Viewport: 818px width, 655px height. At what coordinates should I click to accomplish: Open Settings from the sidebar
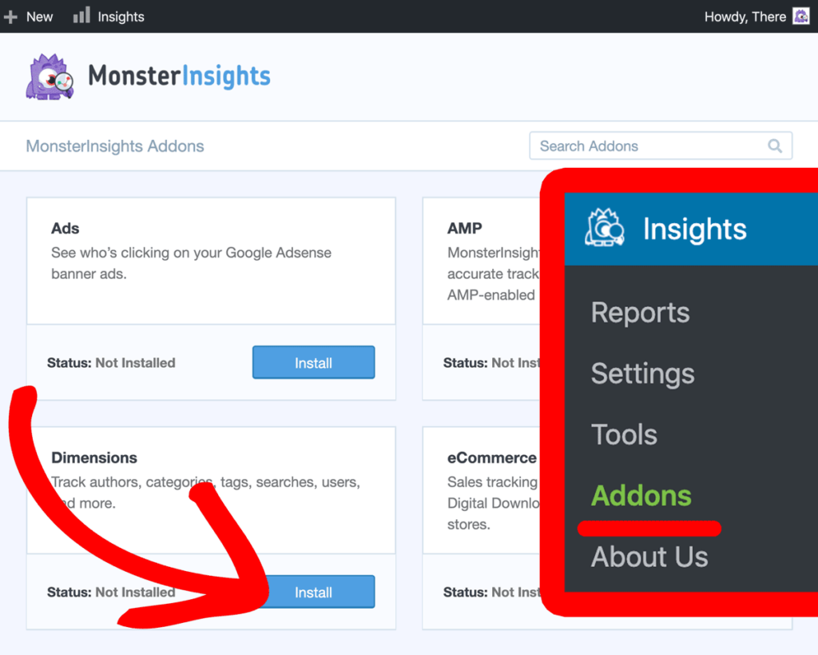click(x=642, y=373)
